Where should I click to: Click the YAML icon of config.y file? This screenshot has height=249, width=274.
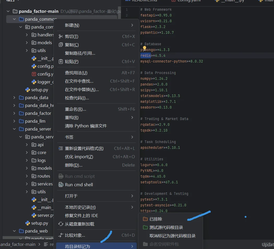pos(34,74)
